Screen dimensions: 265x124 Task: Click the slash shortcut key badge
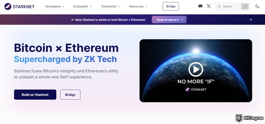tap(245, 6)
